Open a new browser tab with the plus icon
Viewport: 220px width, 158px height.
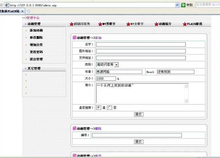pyautogui.click(x=29, y=11)
